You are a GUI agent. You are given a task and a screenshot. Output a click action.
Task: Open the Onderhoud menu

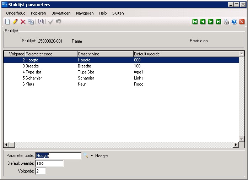(x=16, y=13)
